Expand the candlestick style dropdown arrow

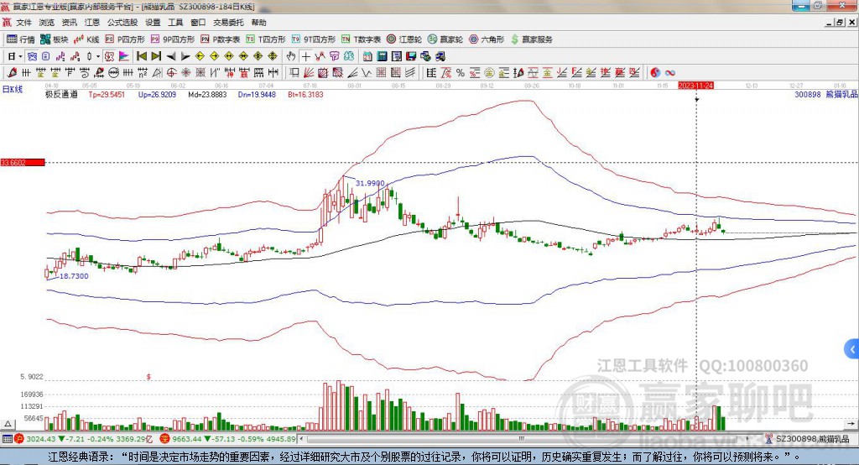click(98, 56)
